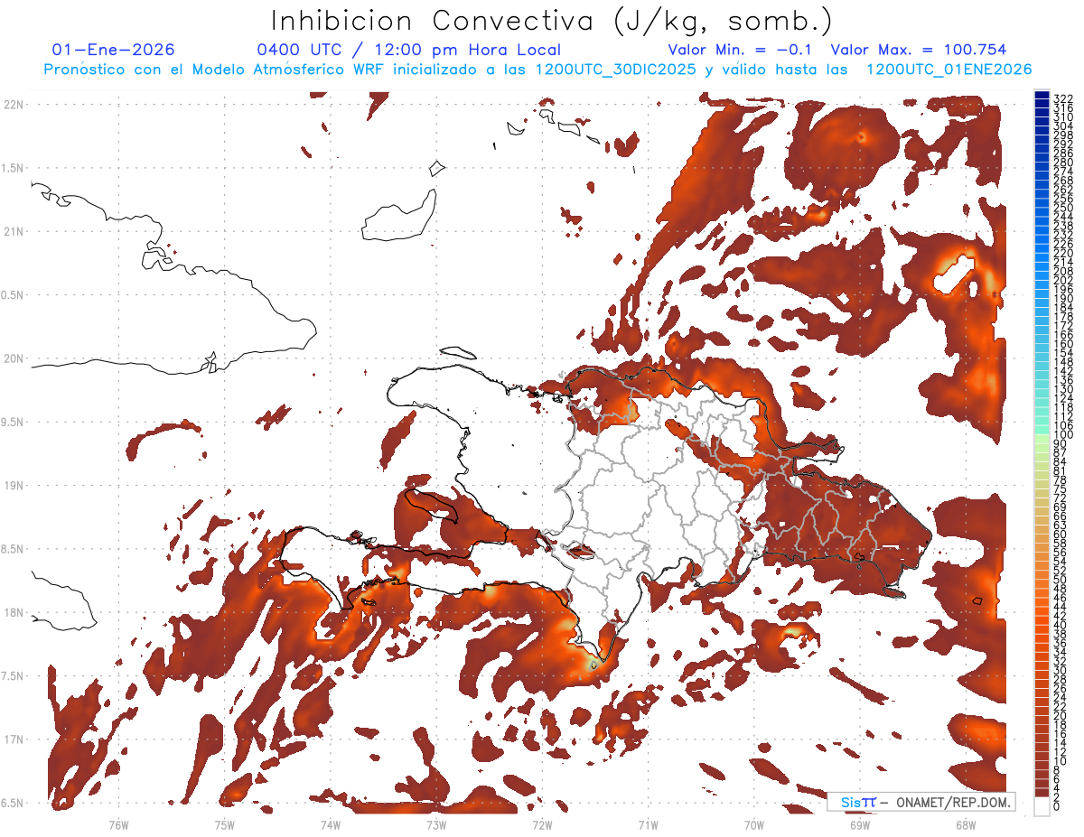This screenshot has height=837, width=1084.
Task: Click the title 'Inhibicion Convectiva (J/kg, somb.)'
Action: [551, 20]
